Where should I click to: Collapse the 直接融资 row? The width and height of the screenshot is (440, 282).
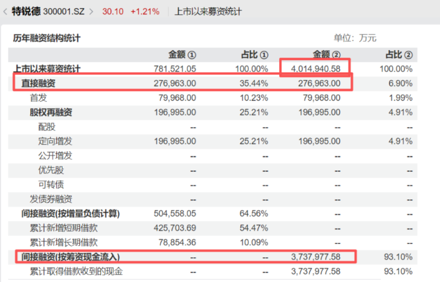pyautogui.click(x=39, y=83)
